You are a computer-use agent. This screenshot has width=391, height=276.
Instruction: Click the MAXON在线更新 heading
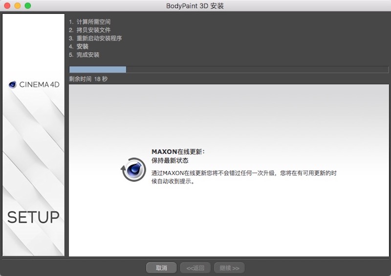[178, 152]
